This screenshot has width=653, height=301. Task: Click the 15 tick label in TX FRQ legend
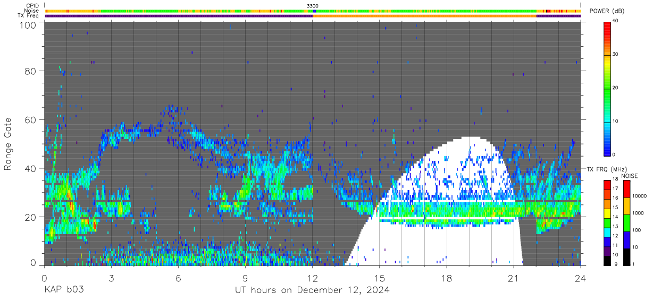[615, 208]
